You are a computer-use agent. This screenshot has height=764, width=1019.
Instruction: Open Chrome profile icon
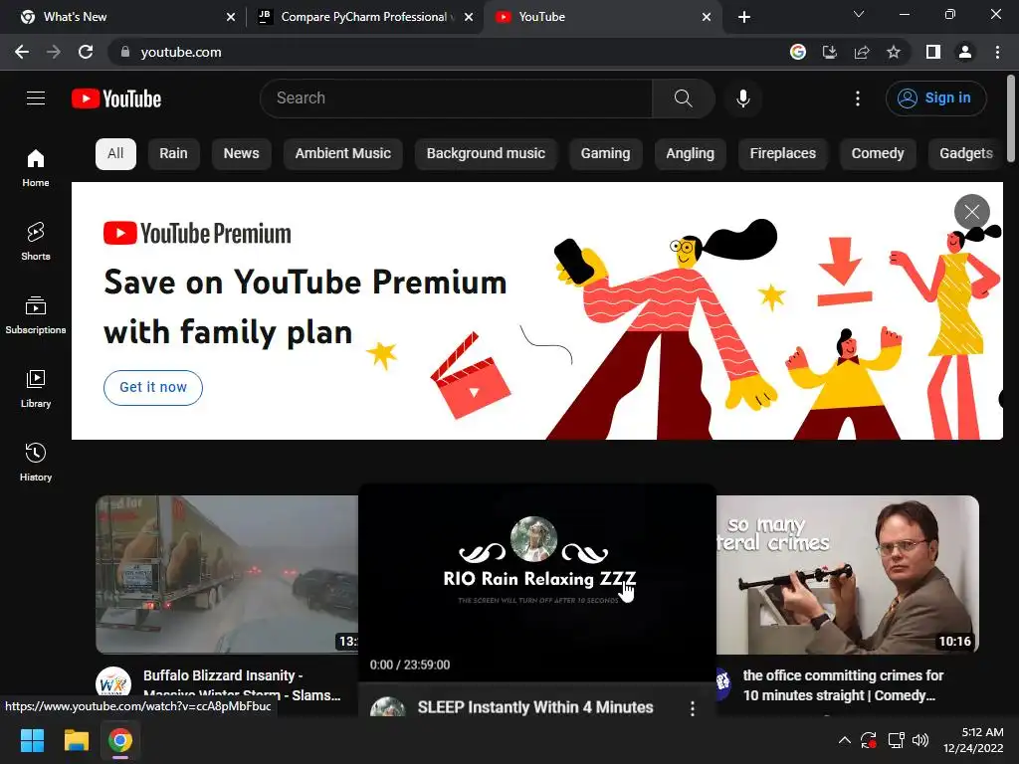[x=965, y=52]
